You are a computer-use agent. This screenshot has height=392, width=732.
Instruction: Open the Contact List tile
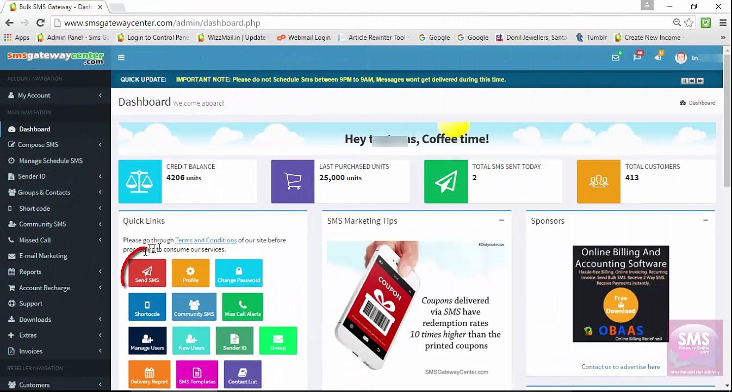coord(243,375)
